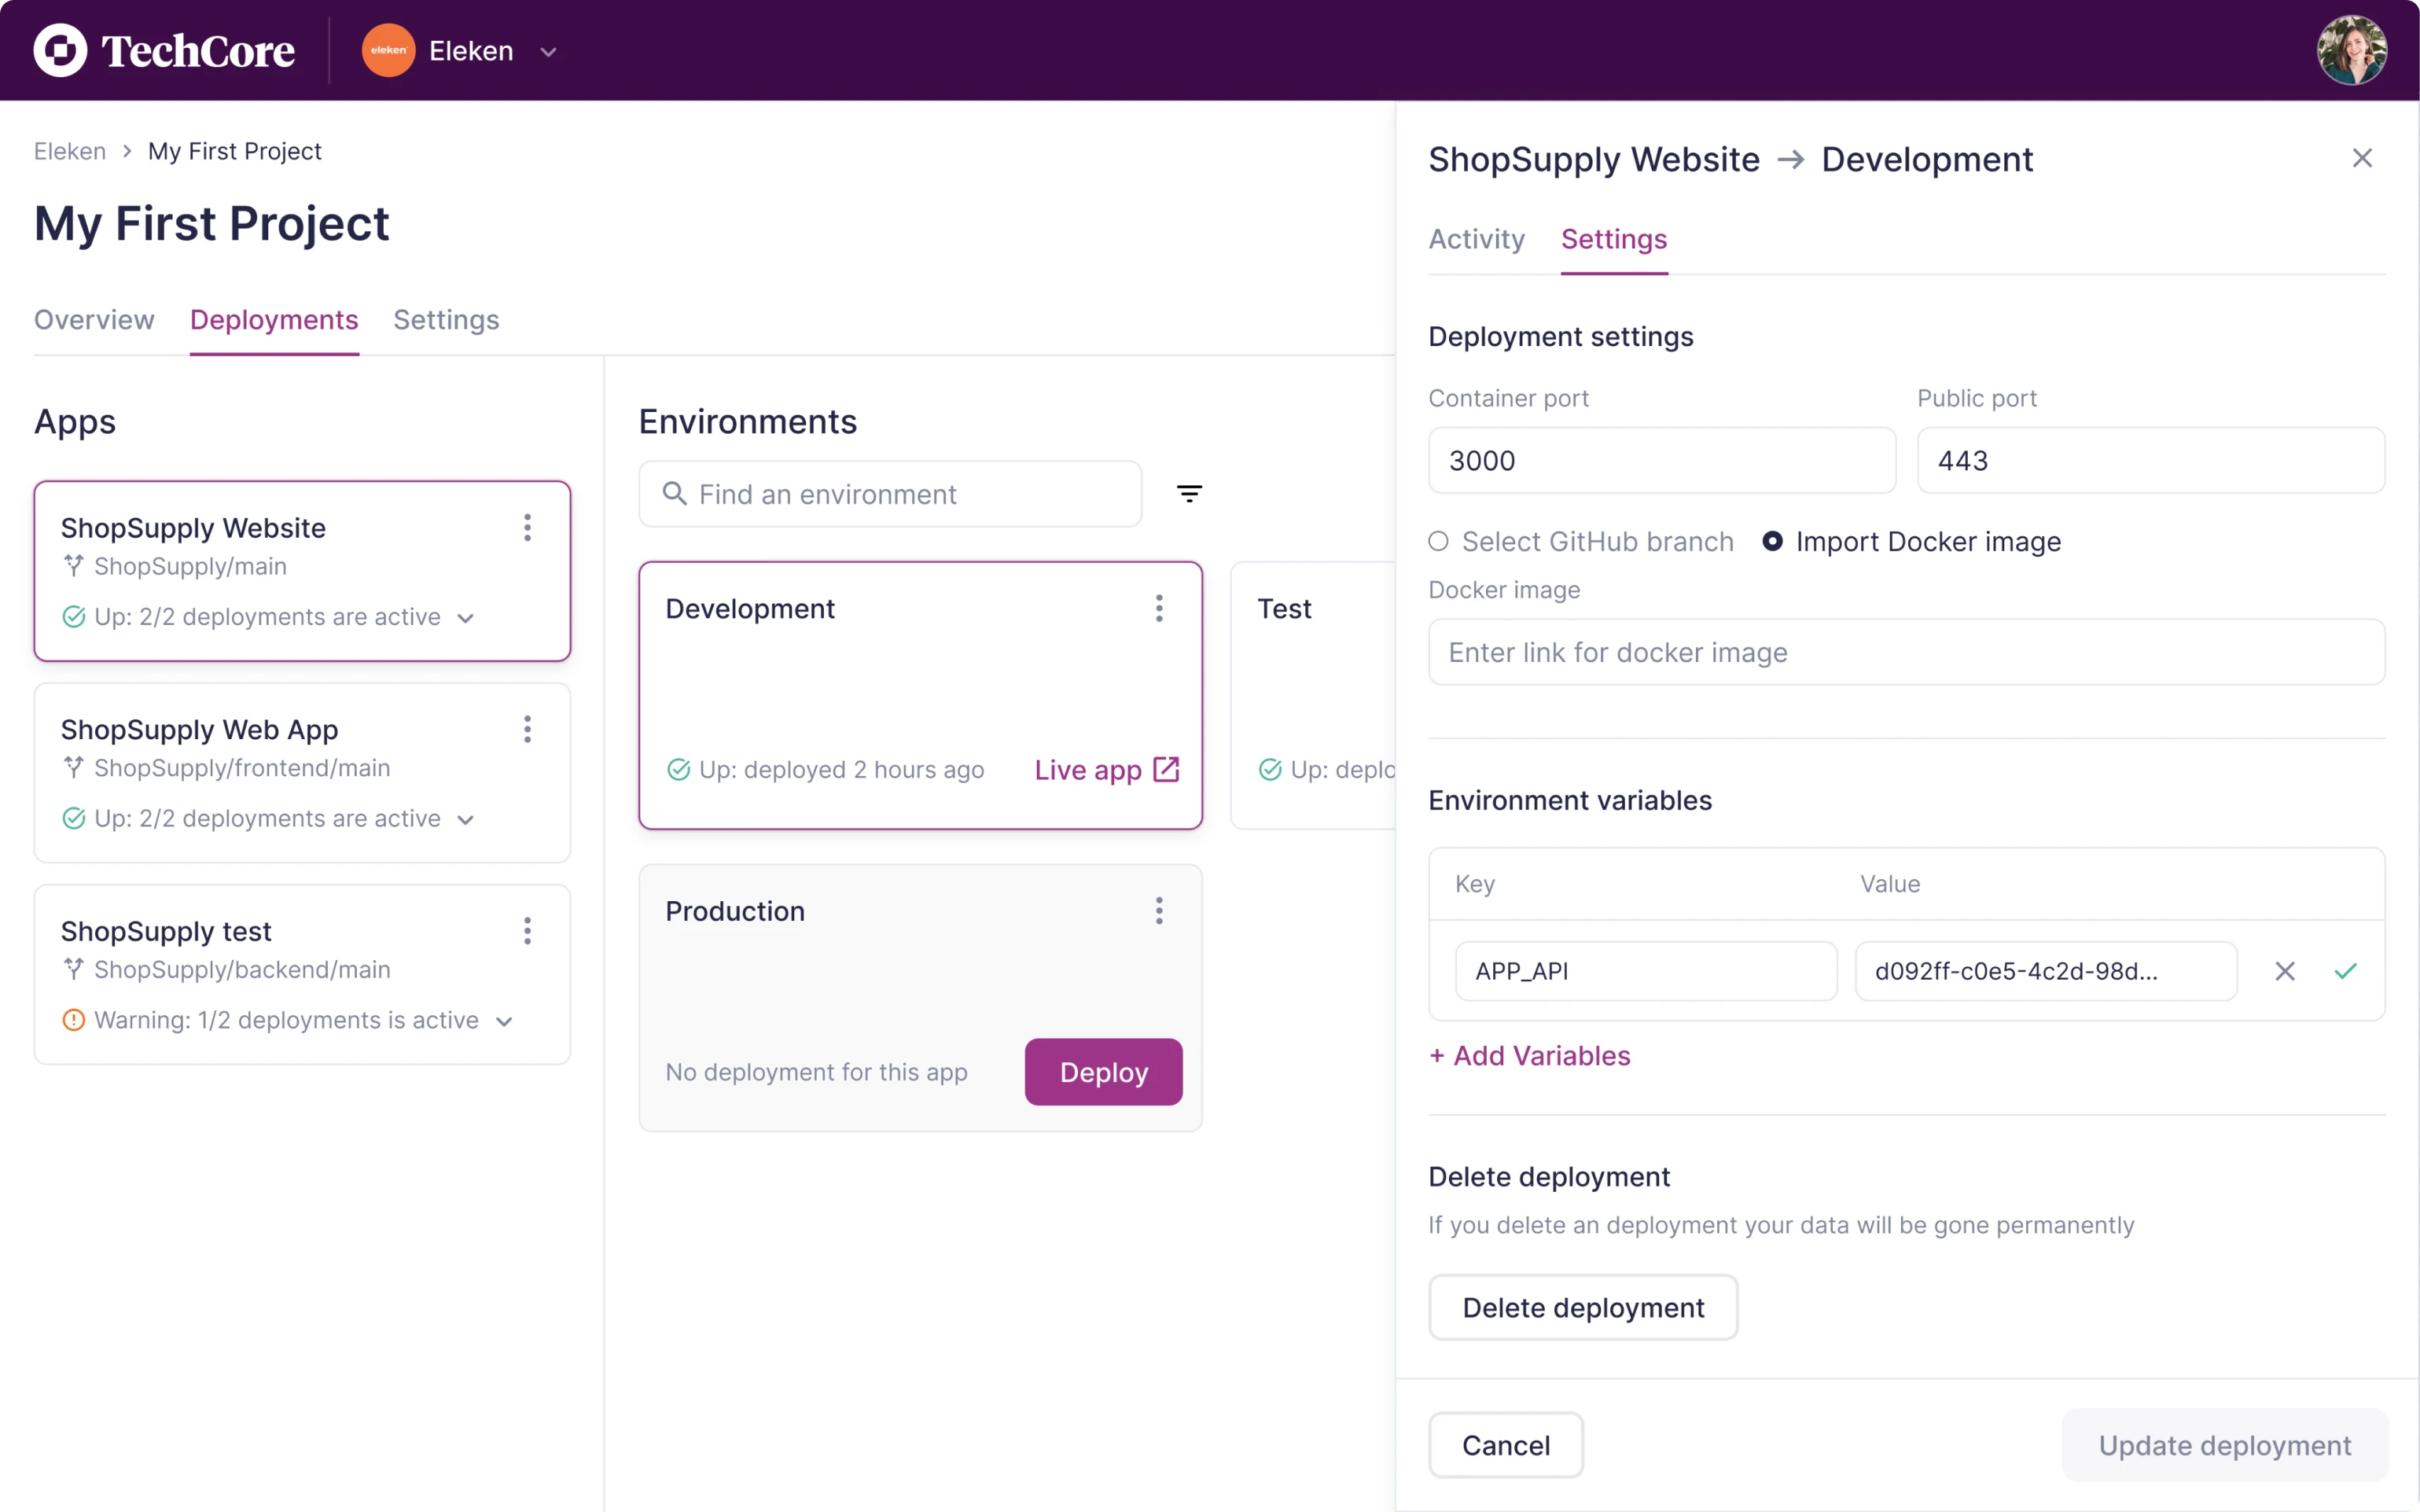Click the Live app external link icon
Viewport: 2420px width, 1512px height.
point(1165,769)
